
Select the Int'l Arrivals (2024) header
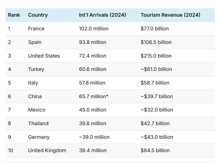pyautogui.click(x=102, y=15)
